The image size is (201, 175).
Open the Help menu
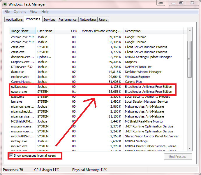coord(45,12)
